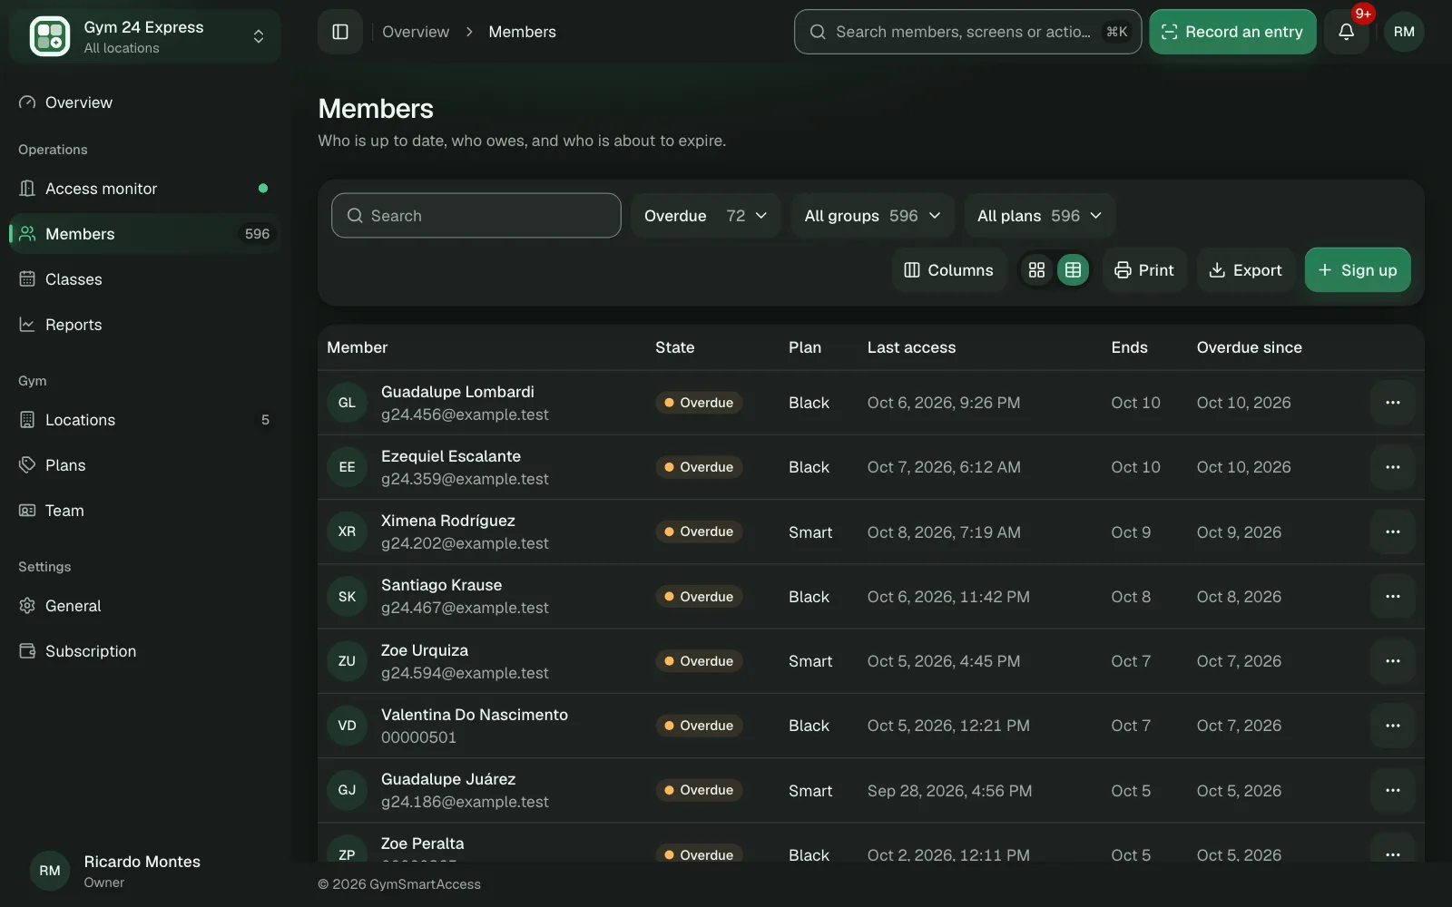Viewport: 1452px width, 907px height.
Task: Click the Gym 24 Express logo
Action: click(50, 36)
